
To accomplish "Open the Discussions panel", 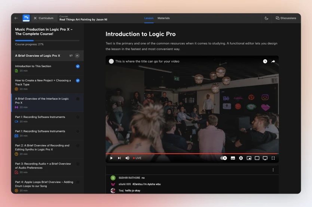I will click(286, 18).
